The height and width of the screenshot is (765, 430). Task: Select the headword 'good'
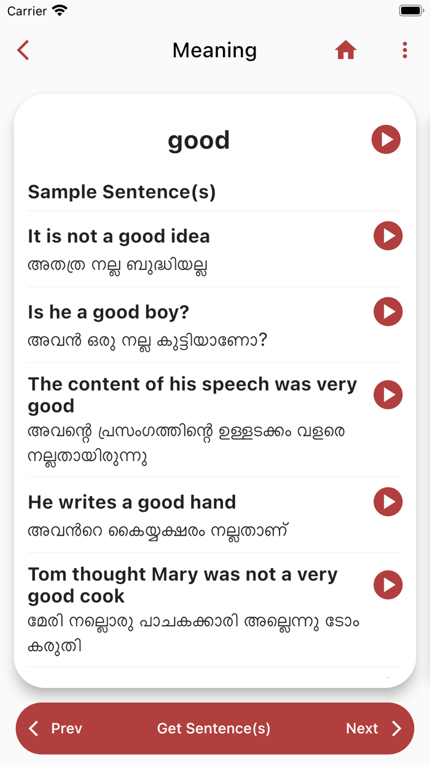tap(198, 140)
